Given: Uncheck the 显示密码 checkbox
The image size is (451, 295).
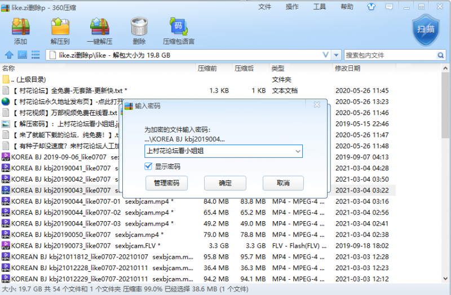Looking at the screenshot, I should tap(148, 166).
